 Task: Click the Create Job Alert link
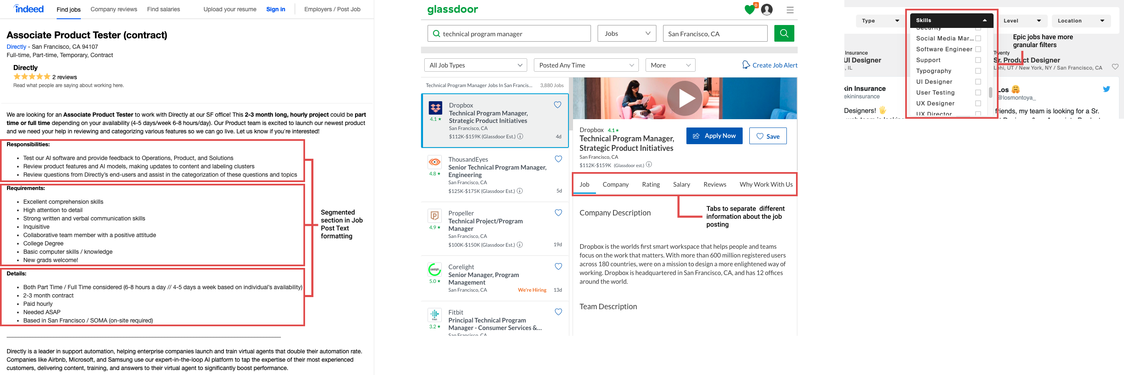pyautogui.click(x=770, y=65)
